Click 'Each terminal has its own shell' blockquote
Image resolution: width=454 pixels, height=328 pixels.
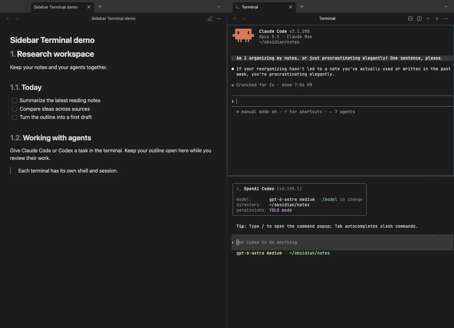tap(68, 171)
